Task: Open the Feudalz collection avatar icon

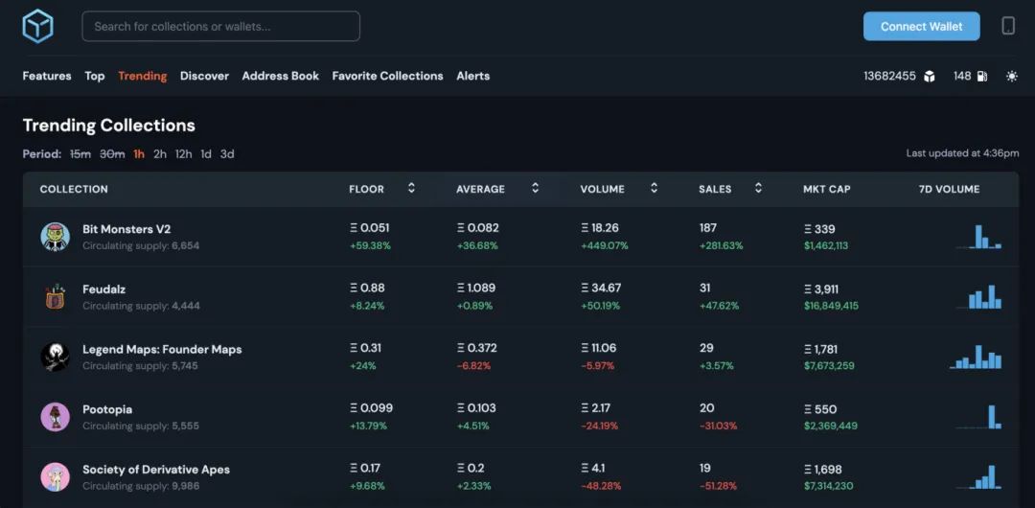Action: (x=55, y=296)
